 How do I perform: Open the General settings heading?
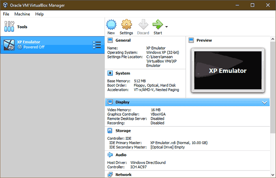pyautogui.click(x=123, y=40)
